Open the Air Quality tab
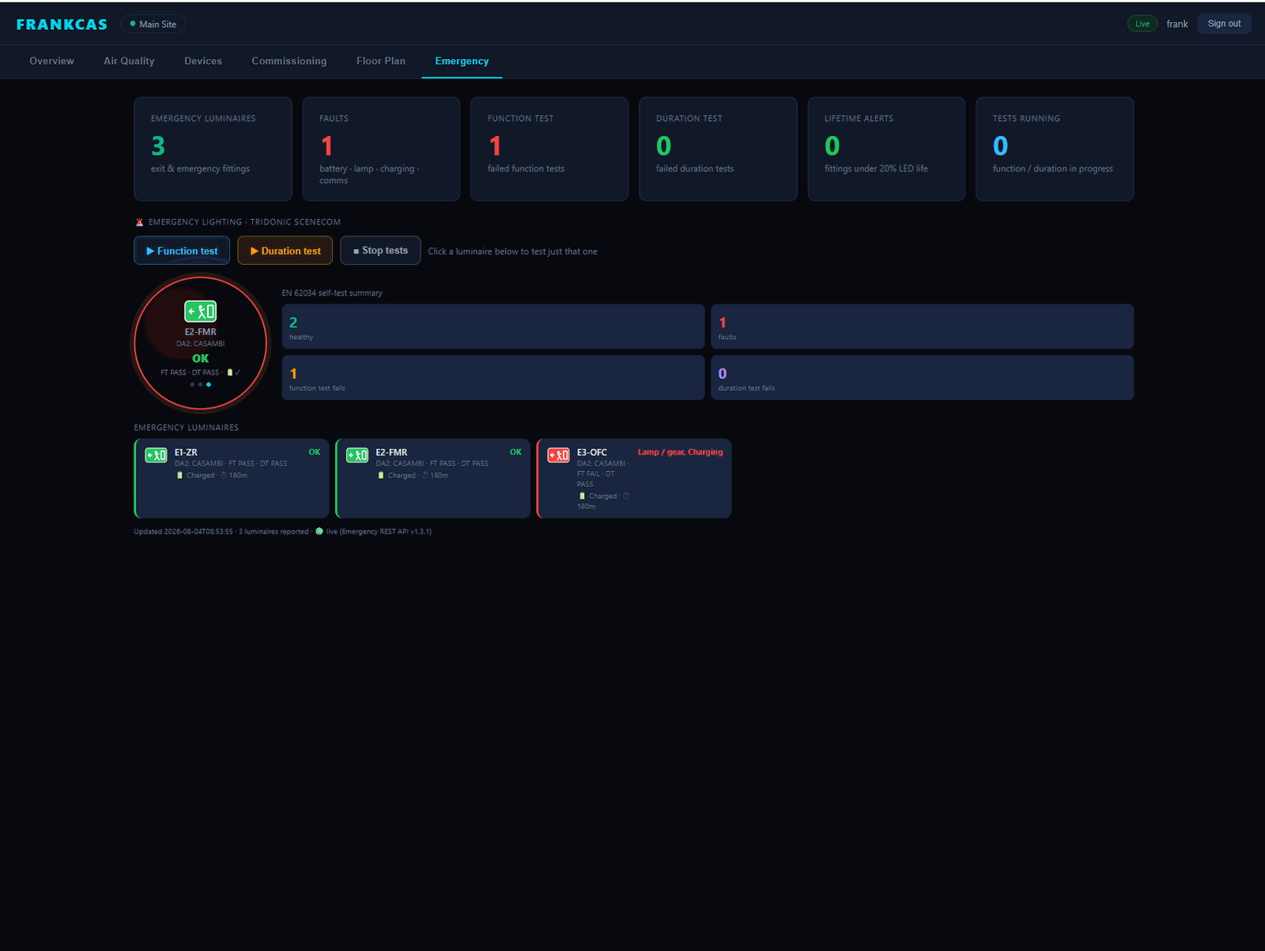 [x=129, y=61]
